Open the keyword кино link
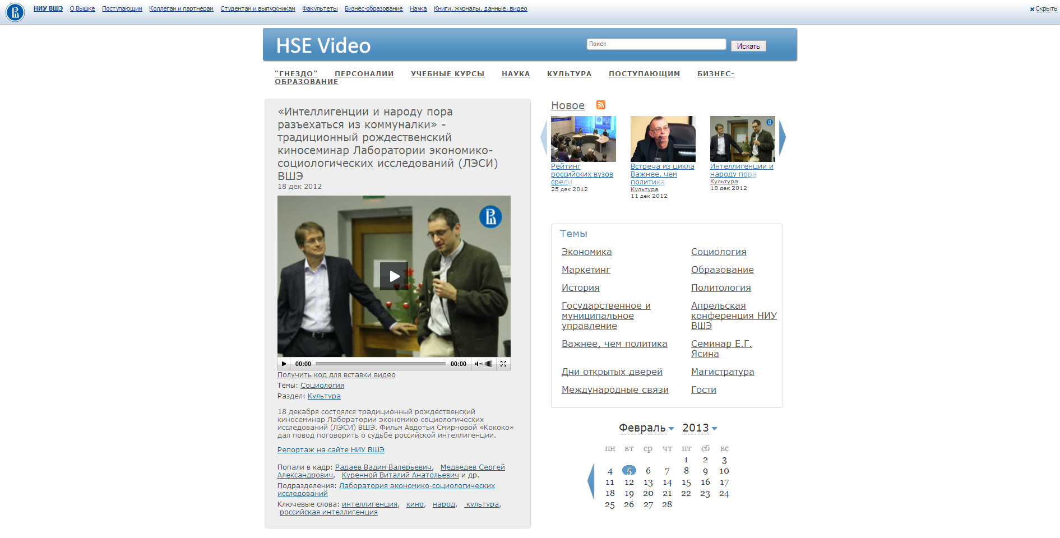This screenshot has width=1060, height=538. point(415,504)
